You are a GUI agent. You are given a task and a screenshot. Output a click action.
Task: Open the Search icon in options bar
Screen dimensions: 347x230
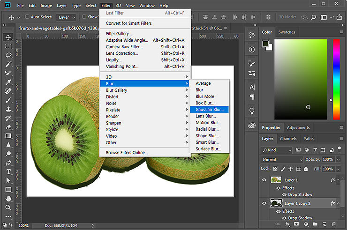pos(313,17)
